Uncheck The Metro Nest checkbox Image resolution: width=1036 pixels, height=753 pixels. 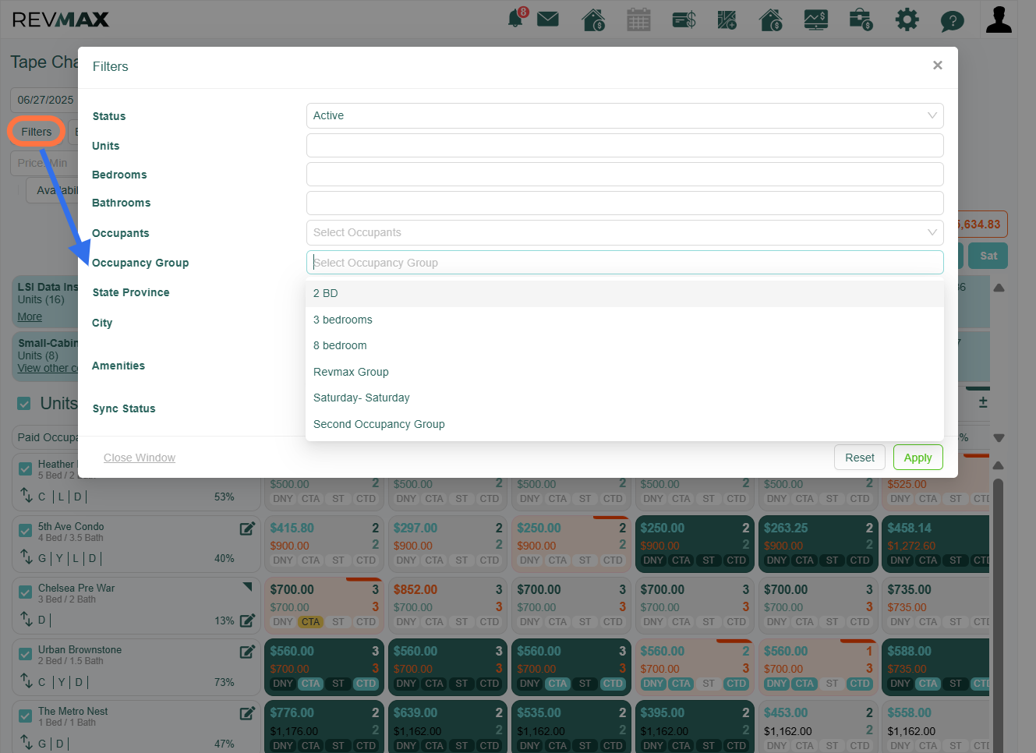pyautogui.click(x=25, y=716)
